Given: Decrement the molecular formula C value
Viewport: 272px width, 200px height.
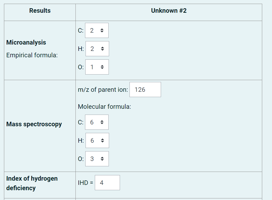Looking at the screenshot, I should coord(102,124).
